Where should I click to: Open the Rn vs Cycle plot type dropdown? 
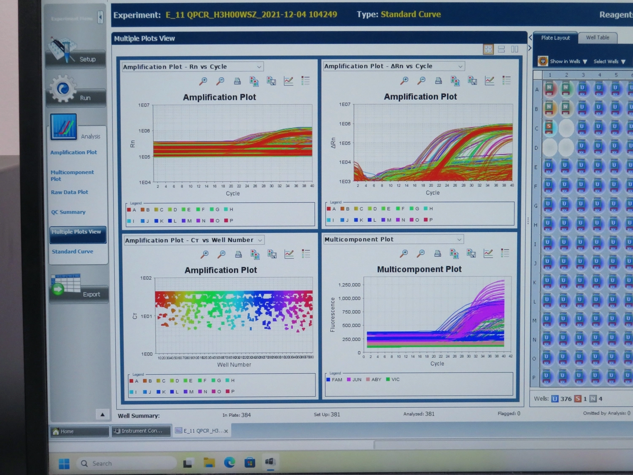pos(259,67)
